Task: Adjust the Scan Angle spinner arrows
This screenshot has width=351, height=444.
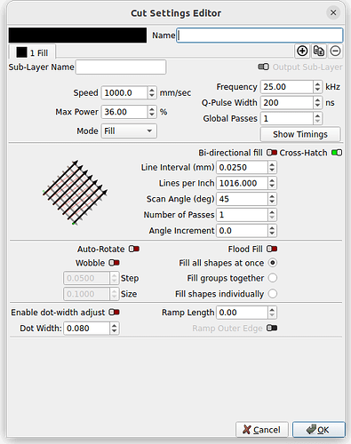Action: click(x=272, y=199)
